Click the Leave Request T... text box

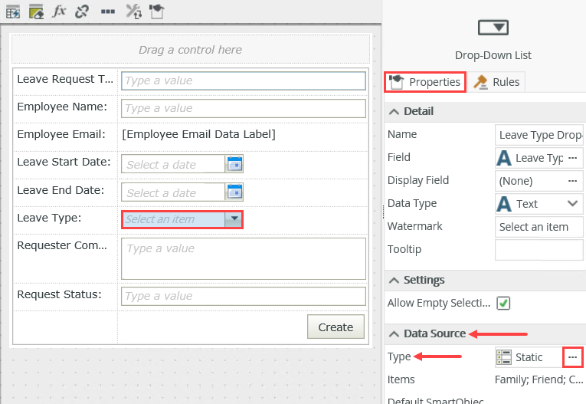[244, 80]
